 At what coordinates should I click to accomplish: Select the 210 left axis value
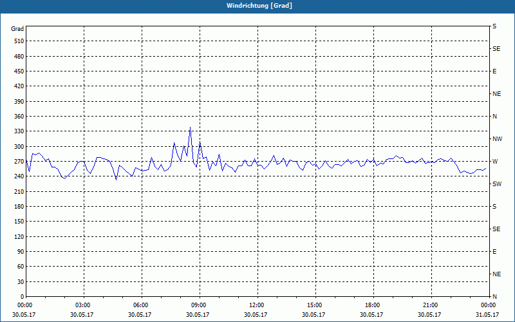[x=19, y=191]
